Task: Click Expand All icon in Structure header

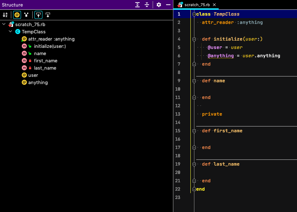Action: (x=137, y=5)
